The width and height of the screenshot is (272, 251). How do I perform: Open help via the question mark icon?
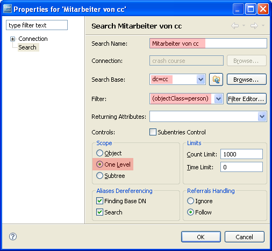click(x=13, y=236)
